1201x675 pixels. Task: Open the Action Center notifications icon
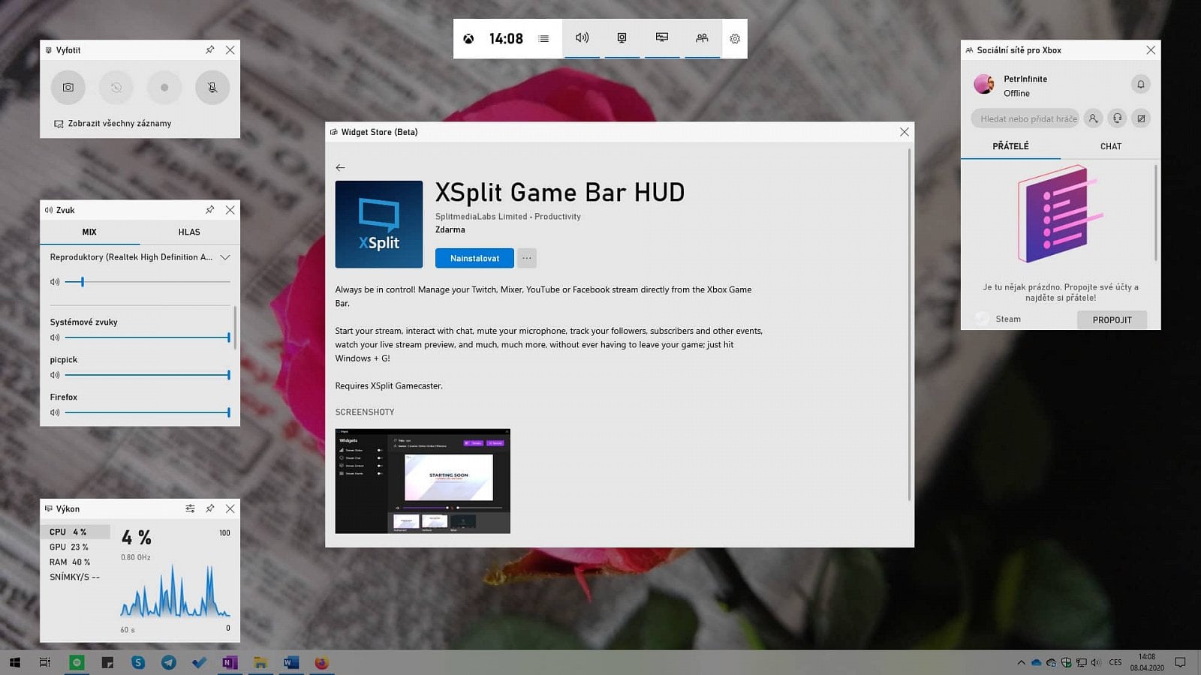point(1180,662)
